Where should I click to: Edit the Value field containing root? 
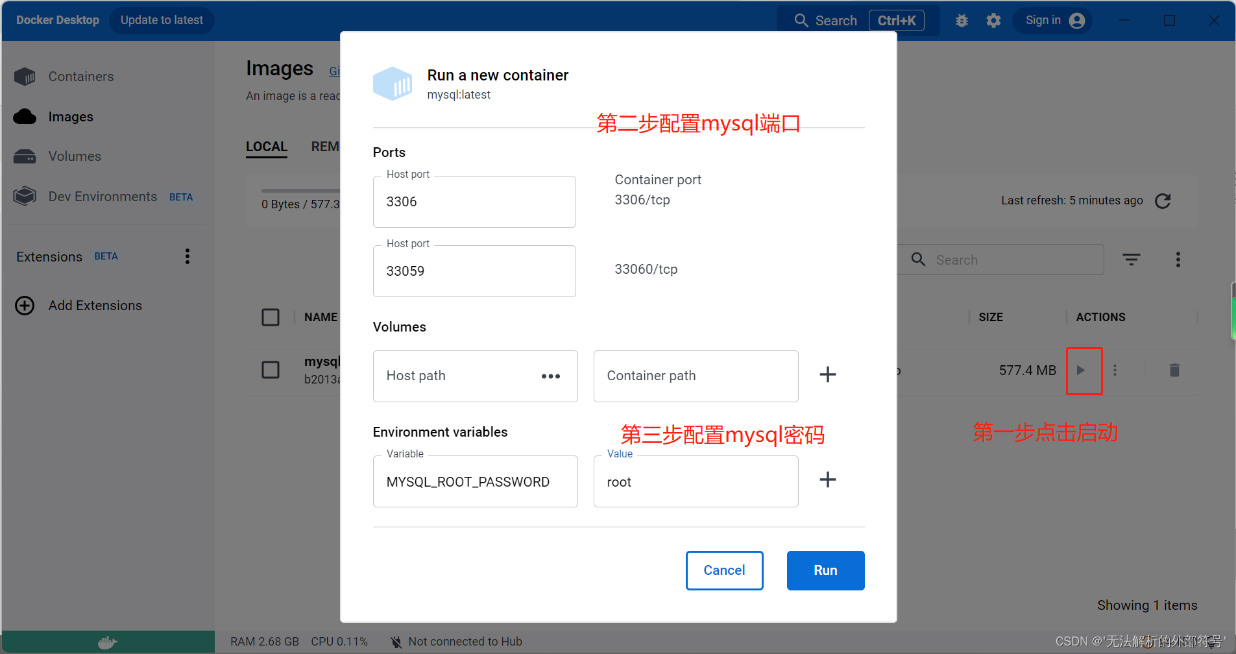pos(696,481)
